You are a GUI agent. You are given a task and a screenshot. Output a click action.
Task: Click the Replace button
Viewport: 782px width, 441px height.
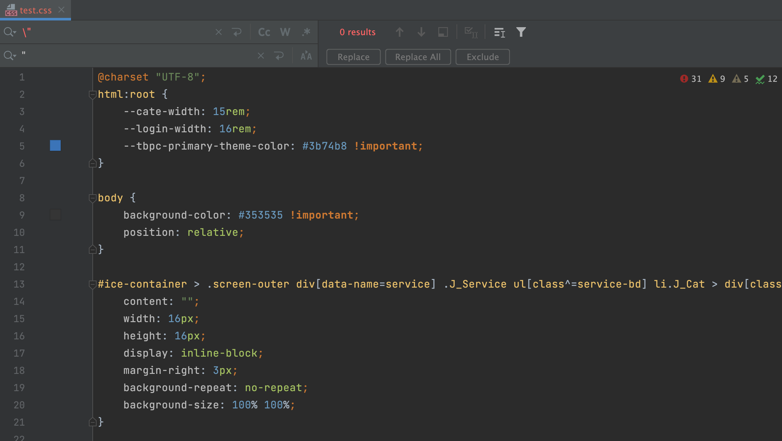click(354, 57)
